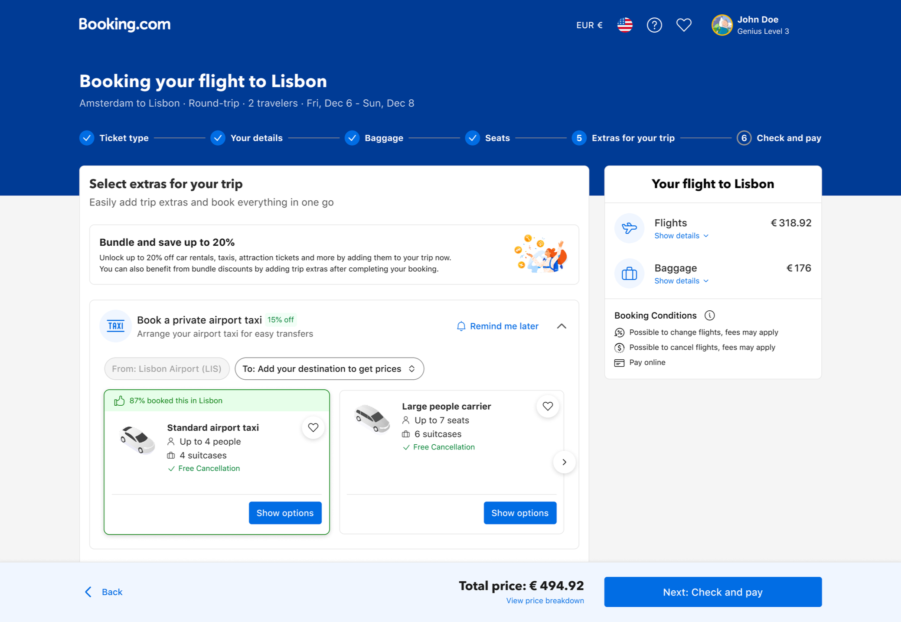Open View price breakdown link

545,601
